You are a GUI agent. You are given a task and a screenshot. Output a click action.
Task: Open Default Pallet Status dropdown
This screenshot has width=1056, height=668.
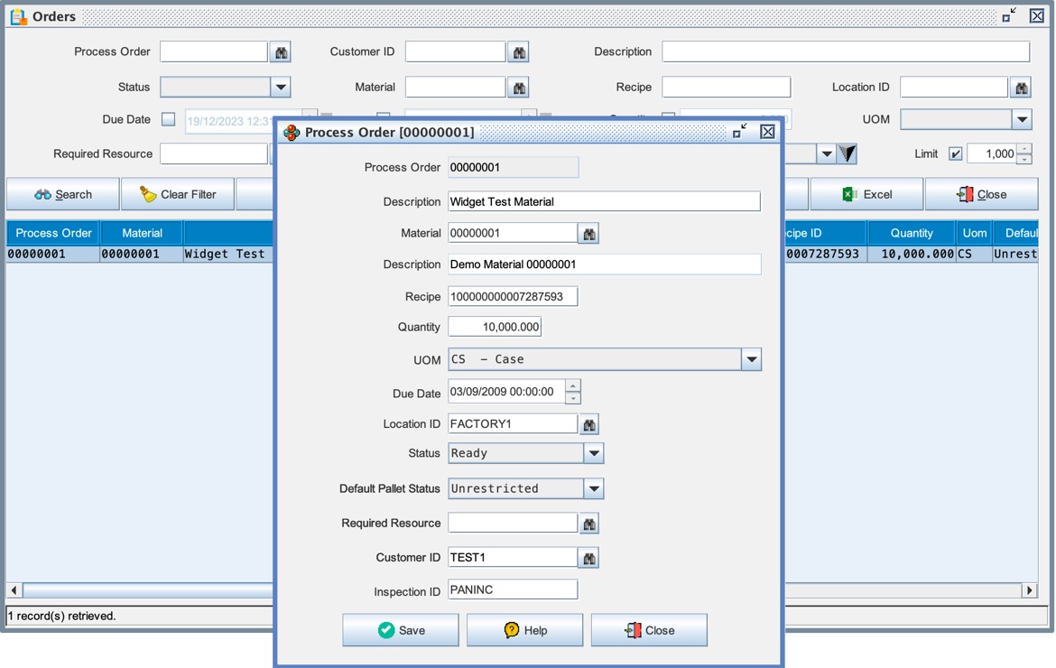(593, 488)
